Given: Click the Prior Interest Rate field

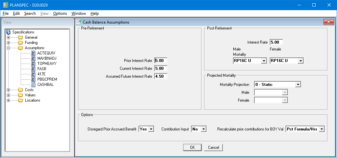Looking at the screenshot, I should (x=161, y=61).
